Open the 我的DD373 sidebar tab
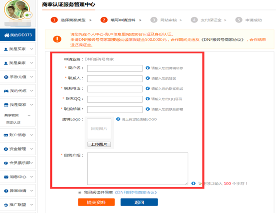 (x=17, y=35)
